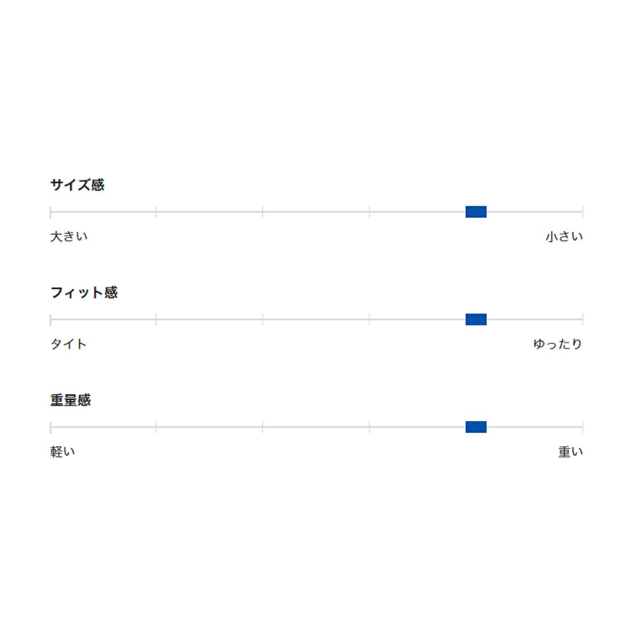The image size is (633, 633).
Task: Click the 重い label under weight slider
Action: tap(570, 452)
